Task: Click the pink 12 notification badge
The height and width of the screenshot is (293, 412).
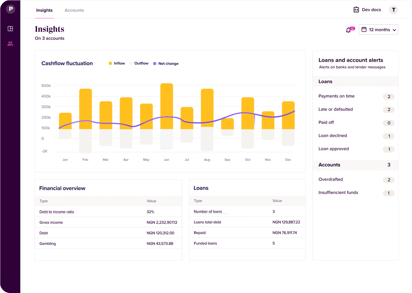Action: (352, 29)
